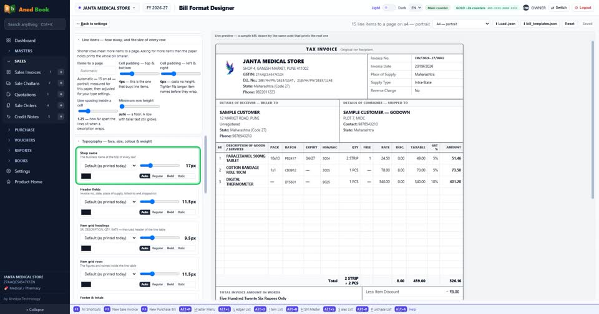This screenshot has height=314, width=599.
Task: Click the Alt+S Sales List badge
Action: (329, 310)
